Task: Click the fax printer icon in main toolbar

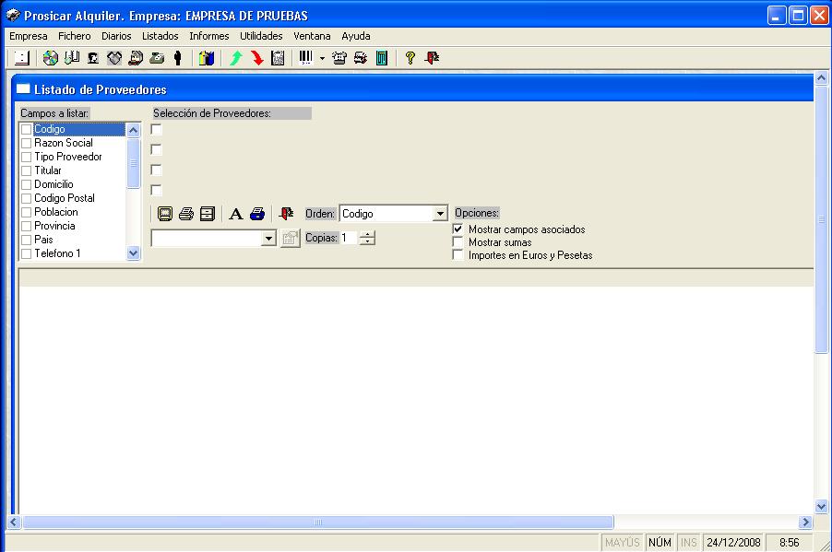Action: pyautogui.click(x=361, y=58)
